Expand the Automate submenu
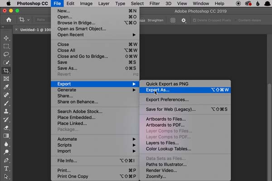This screenshot has height=181, width=272. coord(95,139)
